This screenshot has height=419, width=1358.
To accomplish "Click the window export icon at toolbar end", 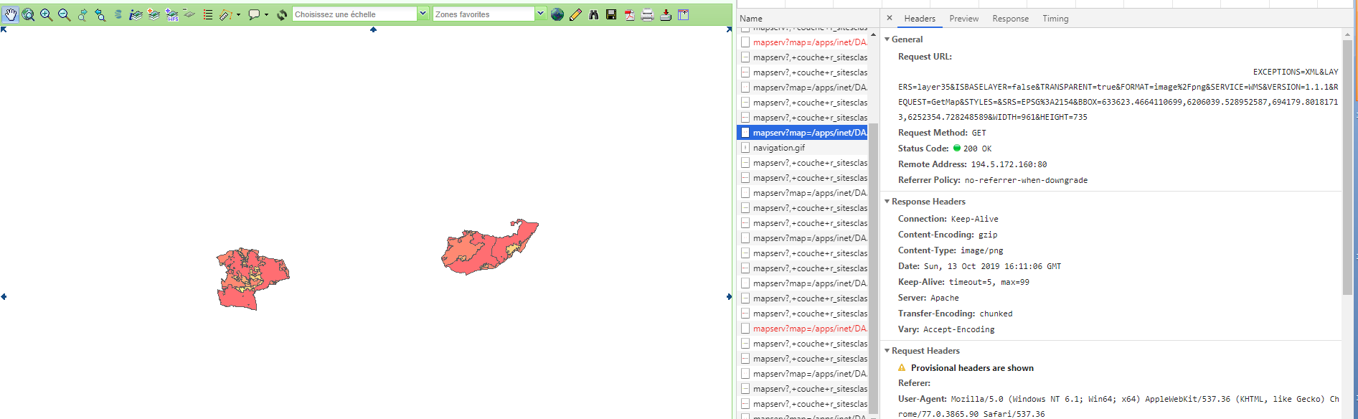I will tap(684, 14).
